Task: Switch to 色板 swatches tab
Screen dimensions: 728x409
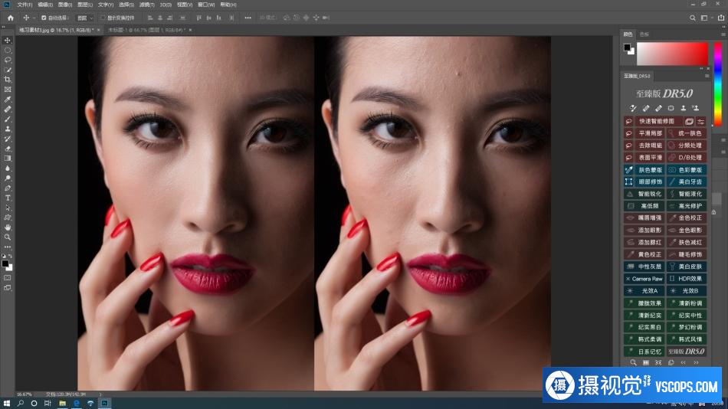Action: click(x=644, y=34)
